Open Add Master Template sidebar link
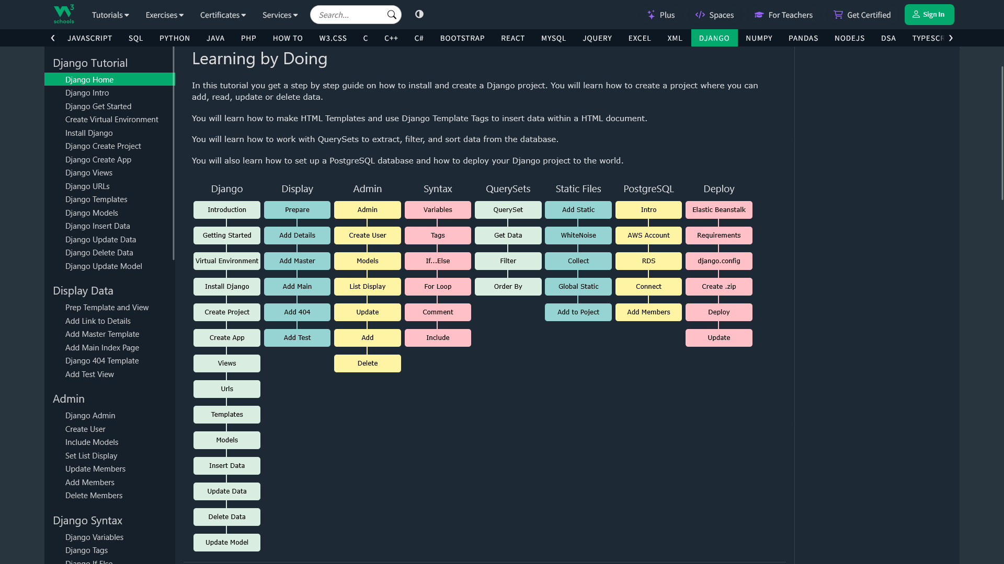The image size is (1004, 564). 109,334
